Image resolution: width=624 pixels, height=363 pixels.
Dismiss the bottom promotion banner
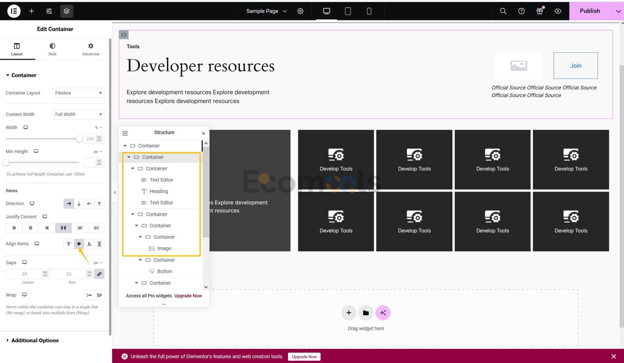coord(613,357)
